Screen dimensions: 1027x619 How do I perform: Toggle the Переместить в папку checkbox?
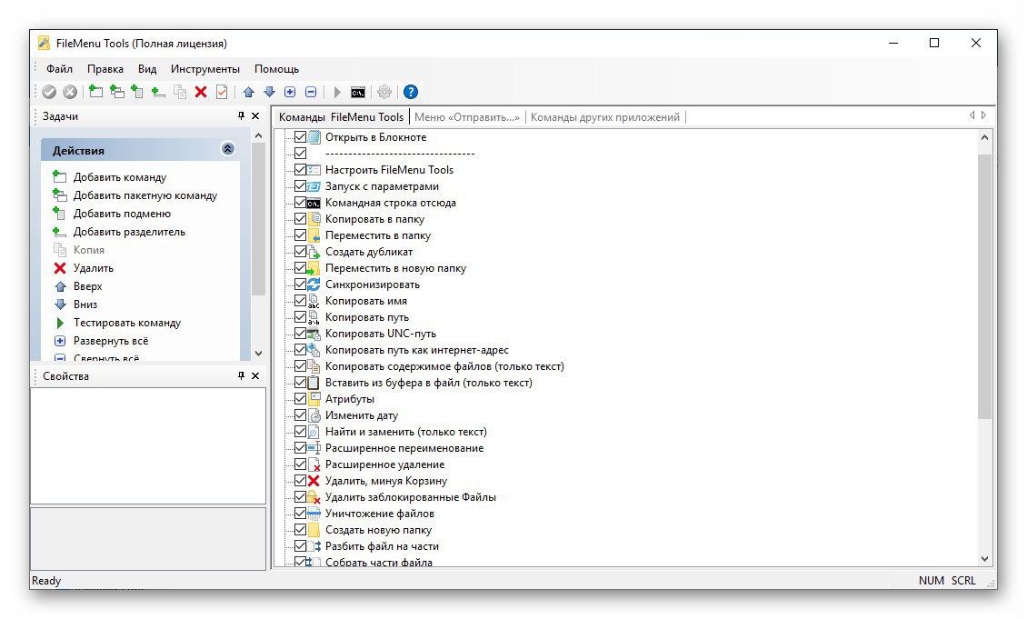point(300,235)
